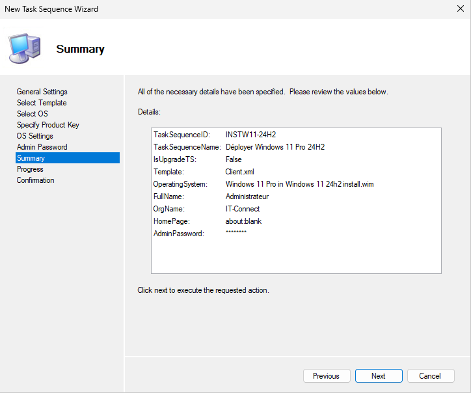
Task: Open the Select Template step
Action: (x=42, y=103)
